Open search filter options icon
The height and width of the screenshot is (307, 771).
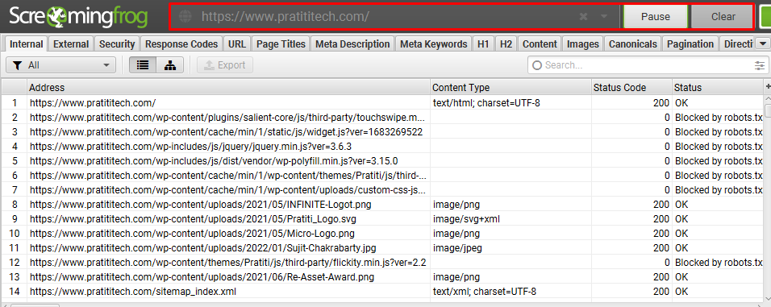click(x=761, y=65)
